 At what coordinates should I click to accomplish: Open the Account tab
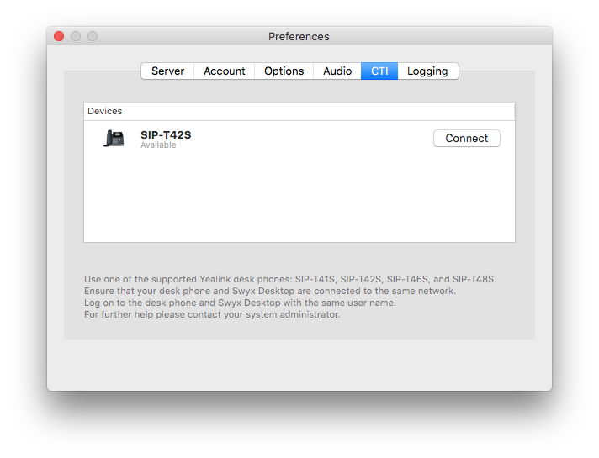tap(225, 71)
